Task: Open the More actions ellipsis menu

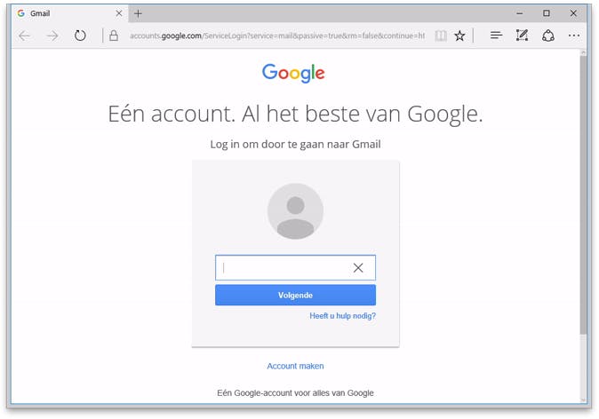Action: pyautogui.click(x=574, y=36)
